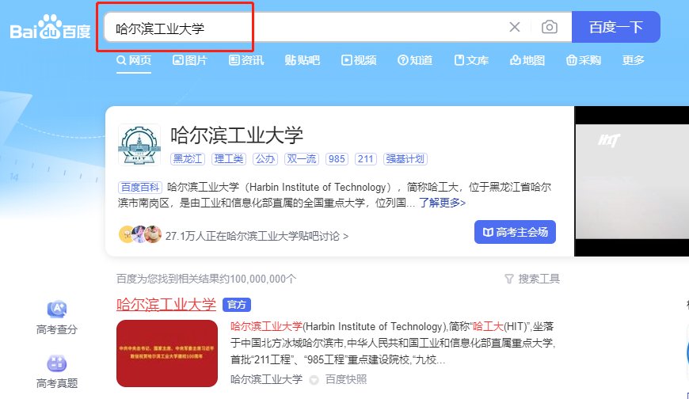This screenshot has width=689, height=399.
Task: Click the 高考主会场 button
Action: click(515, 232)
